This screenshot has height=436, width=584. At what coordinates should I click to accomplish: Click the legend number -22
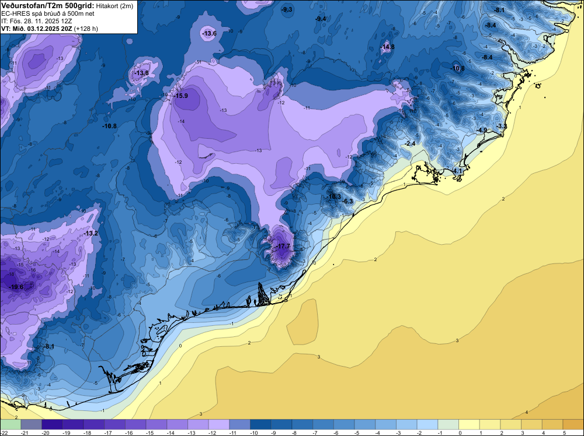[x=4, y=433]
